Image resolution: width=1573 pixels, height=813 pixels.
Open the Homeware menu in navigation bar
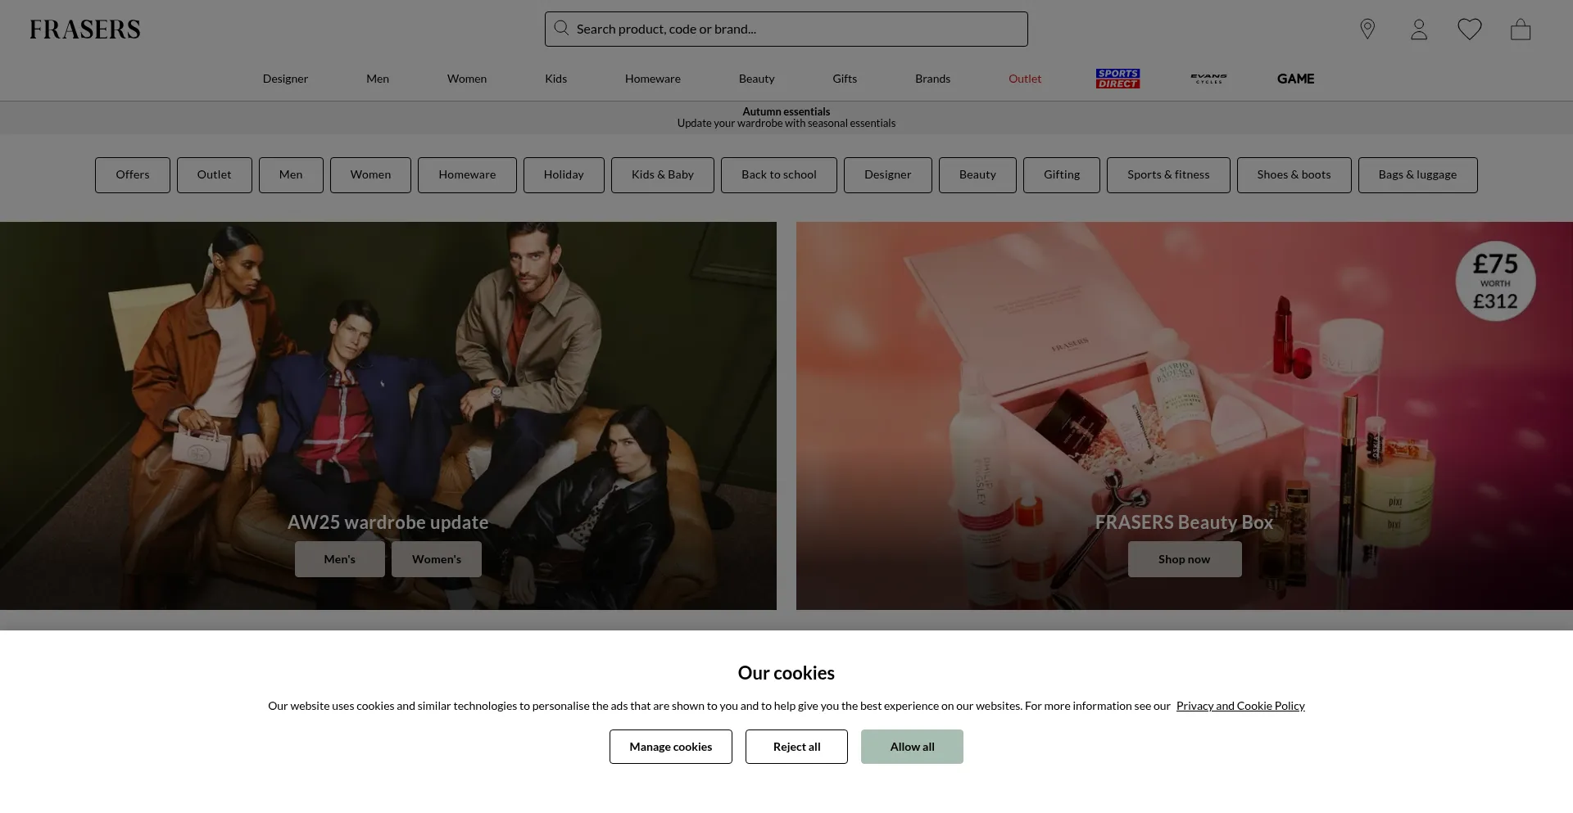coord(653,79)
